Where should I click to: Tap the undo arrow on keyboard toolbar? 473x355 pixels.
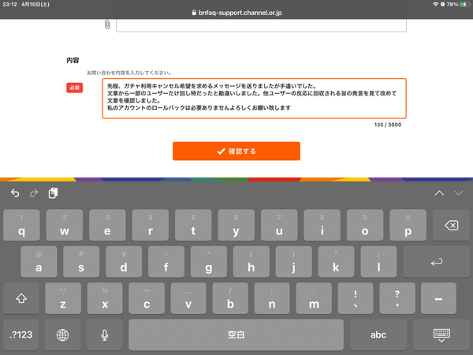pos(15,193)
